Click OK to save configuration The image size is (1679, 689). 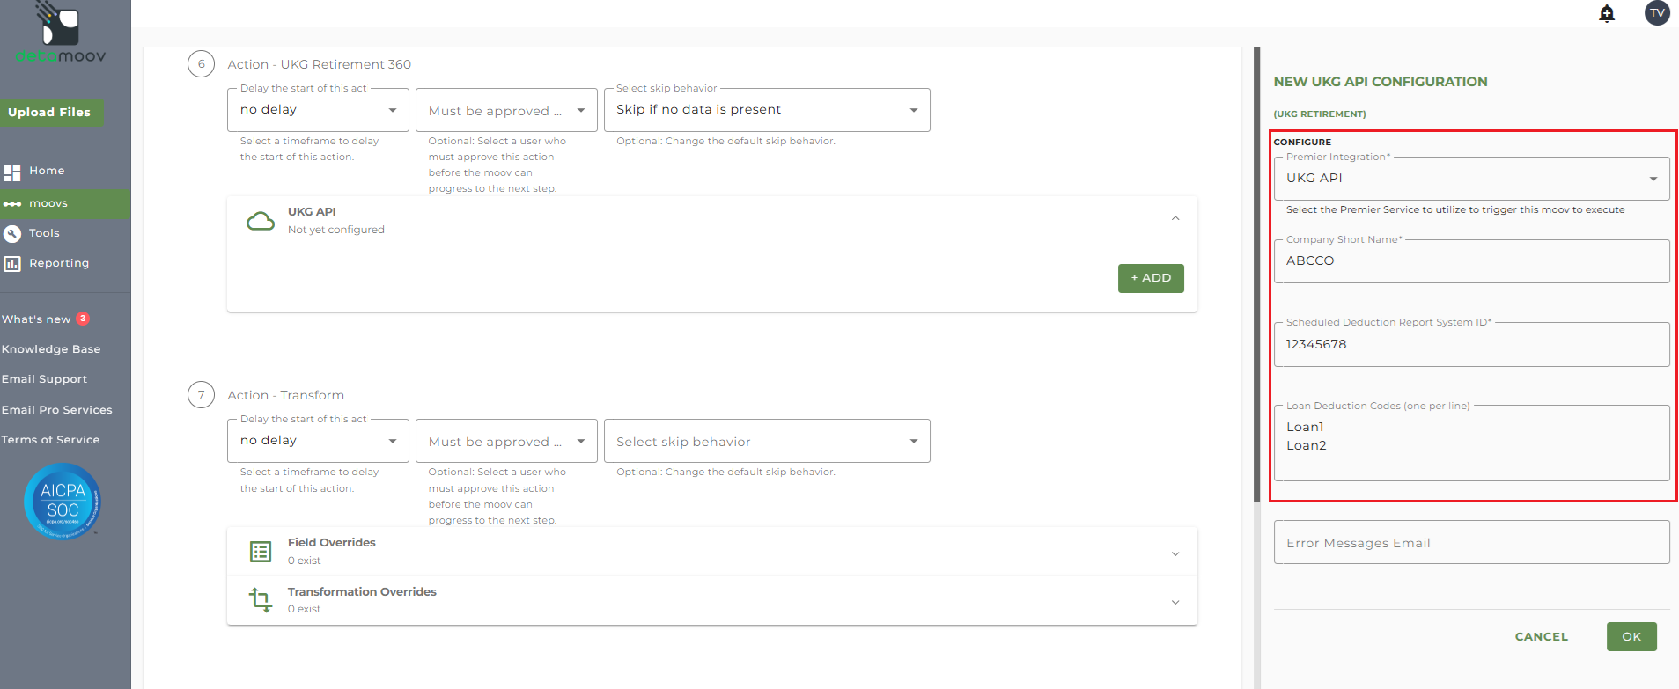coord(1631,636)
